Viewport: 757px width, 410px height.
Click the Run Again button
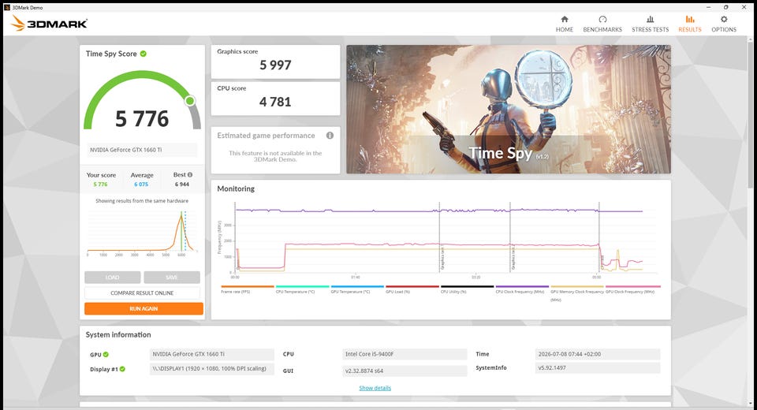pyautogui.click(x=144, y=308)
